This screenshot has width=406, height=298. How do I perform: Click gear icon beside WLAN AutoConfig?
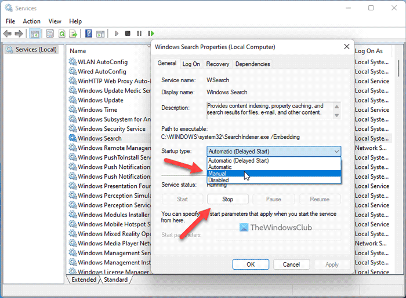(x=72, y=62)
